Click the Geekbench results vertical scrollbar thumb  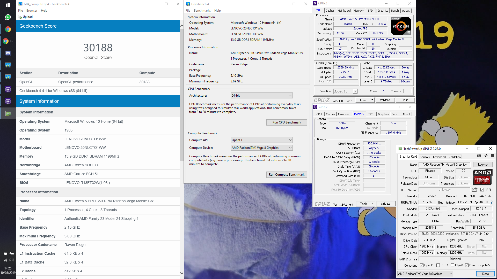182,96
